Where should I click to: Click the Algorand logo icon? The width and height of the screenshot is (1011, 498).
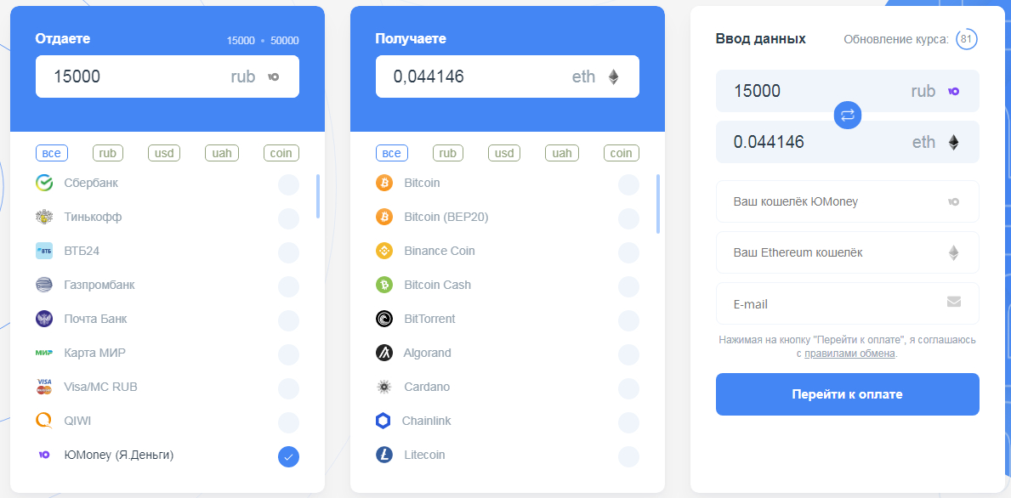(x=384, y=353)
